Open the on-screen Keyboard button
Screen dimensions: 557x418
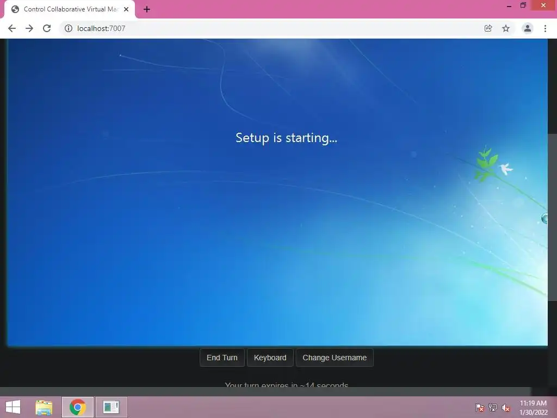click(x=270, y=358)
